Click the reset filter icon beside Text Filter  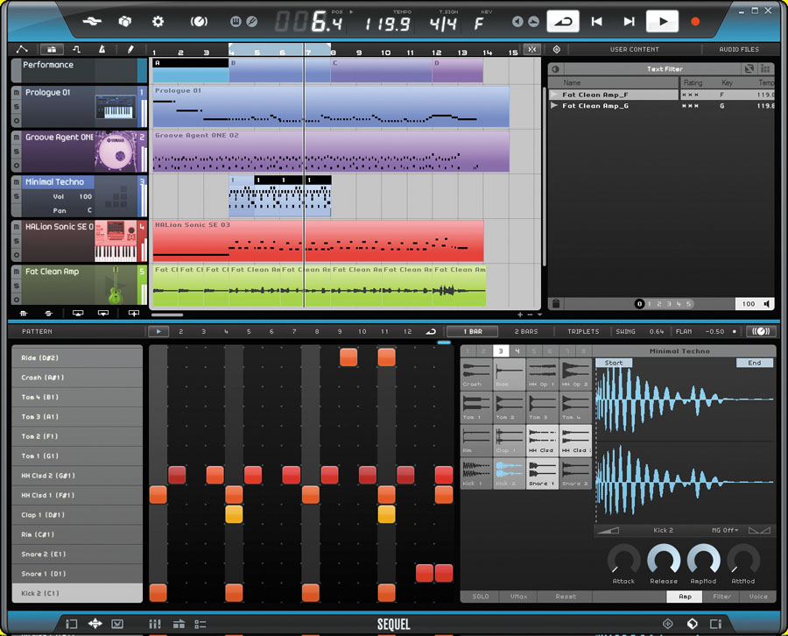[x=749, y=69]
